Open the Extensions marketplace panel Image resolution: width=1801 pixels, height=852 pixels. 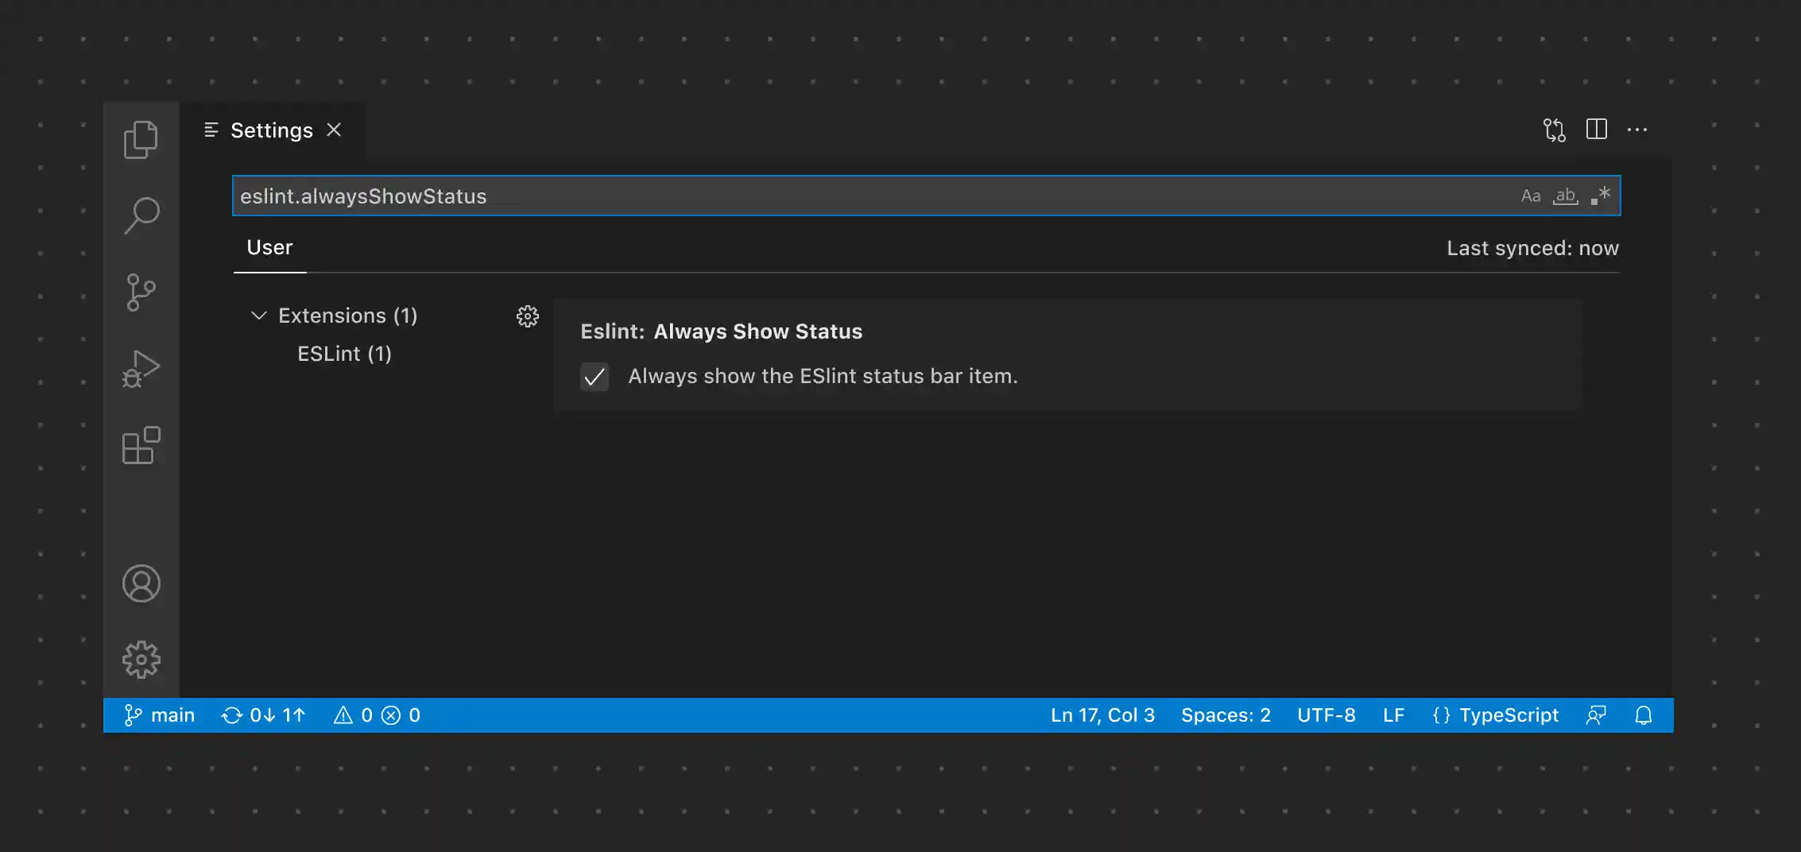click(141, 446)
